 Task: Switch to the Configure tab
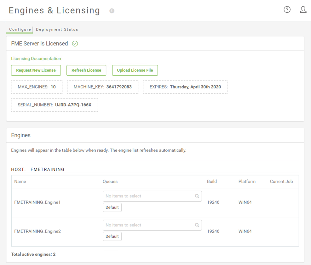click(20, 29)
